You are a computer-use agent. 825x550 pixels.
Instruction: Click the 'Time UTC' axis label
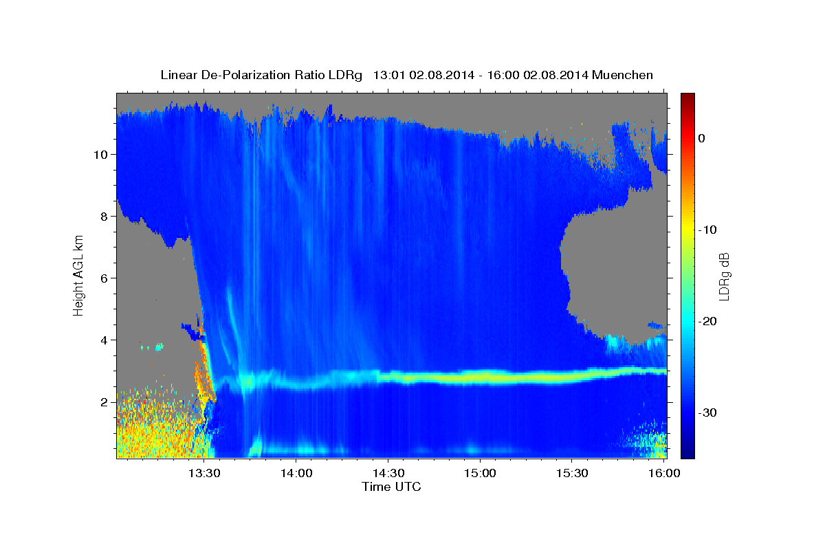pos(391,487)
